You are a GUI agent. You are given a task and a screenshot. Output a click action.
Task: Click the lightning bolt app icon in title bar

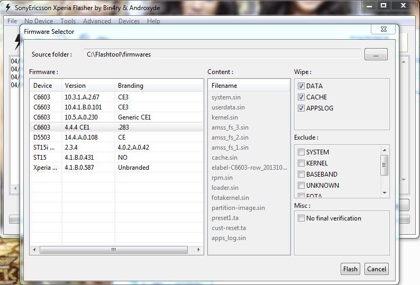point(8,8)
